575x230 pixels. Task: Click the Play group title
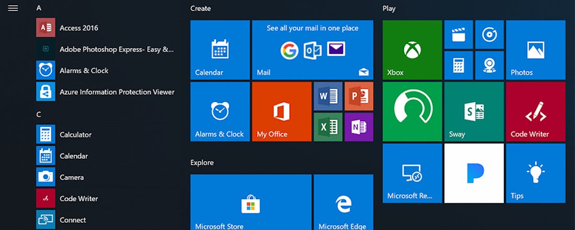(389, 8)
